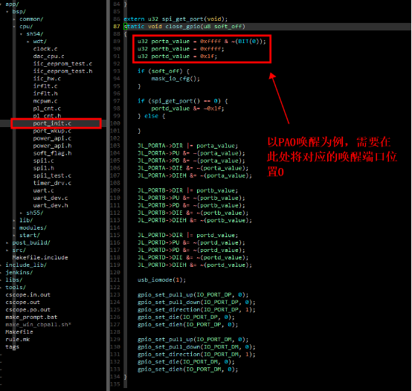
Task: Open clock.c in the file tree
Action: [45, 49]
